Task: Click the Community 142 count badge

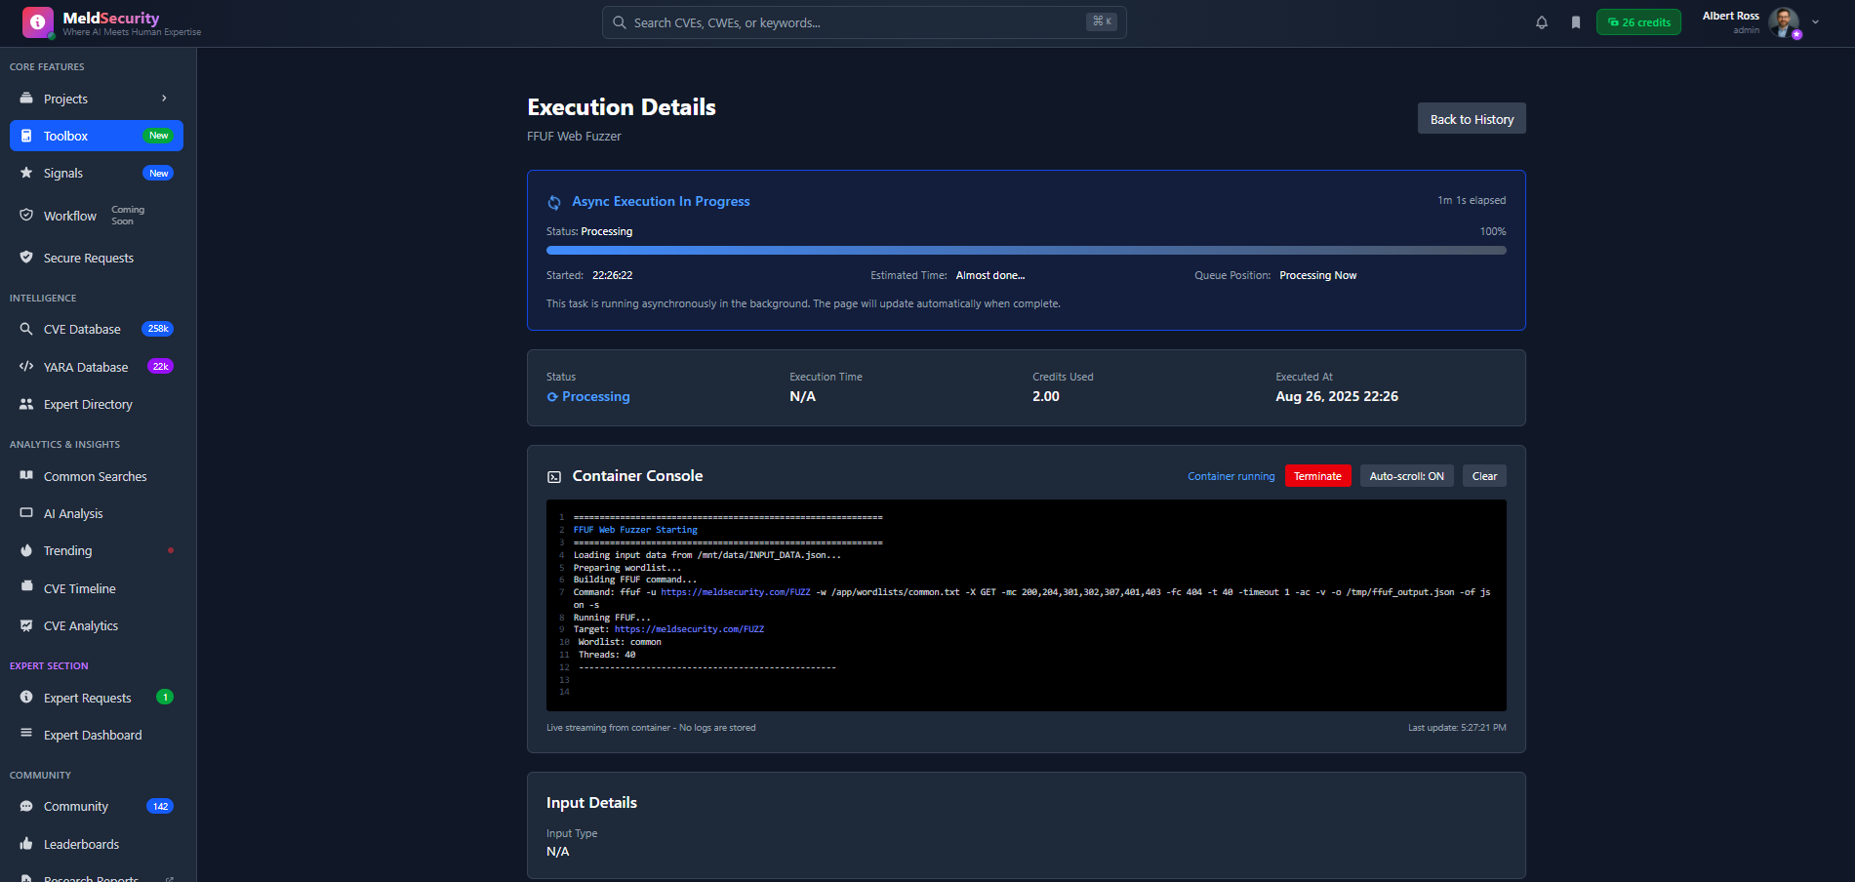Action: [160, 806]
